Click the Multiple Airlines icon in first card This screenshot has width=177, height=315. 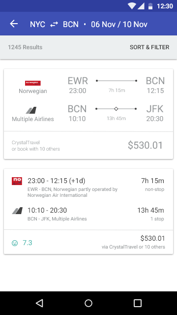31,110
